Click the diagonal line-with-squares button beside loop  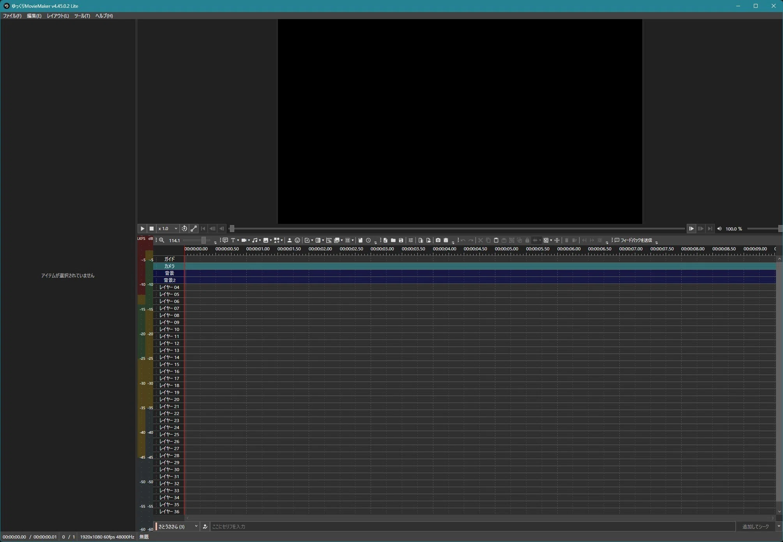click(194, 229)
